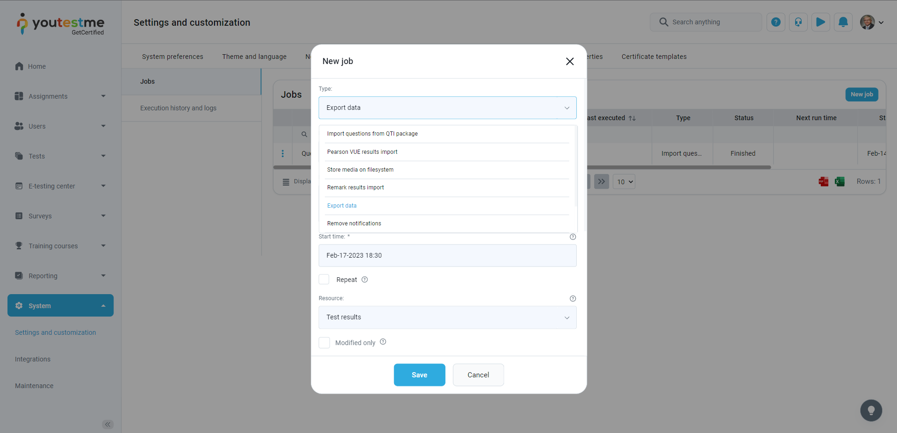This screenshot has width=897, height=433.
Task: Open the Resource dropdown showing Test results
Action: pyautogui.click(x=447, y=317)
